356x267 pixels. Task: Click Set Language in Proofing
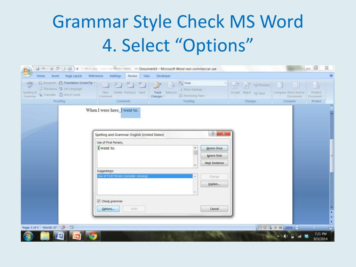pos(71,89)
